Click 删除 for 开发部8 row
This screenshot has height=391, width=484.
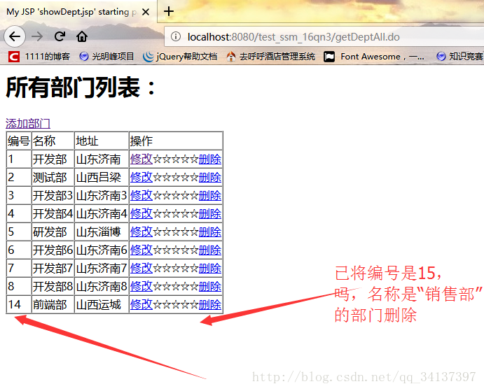pos(210,287)
